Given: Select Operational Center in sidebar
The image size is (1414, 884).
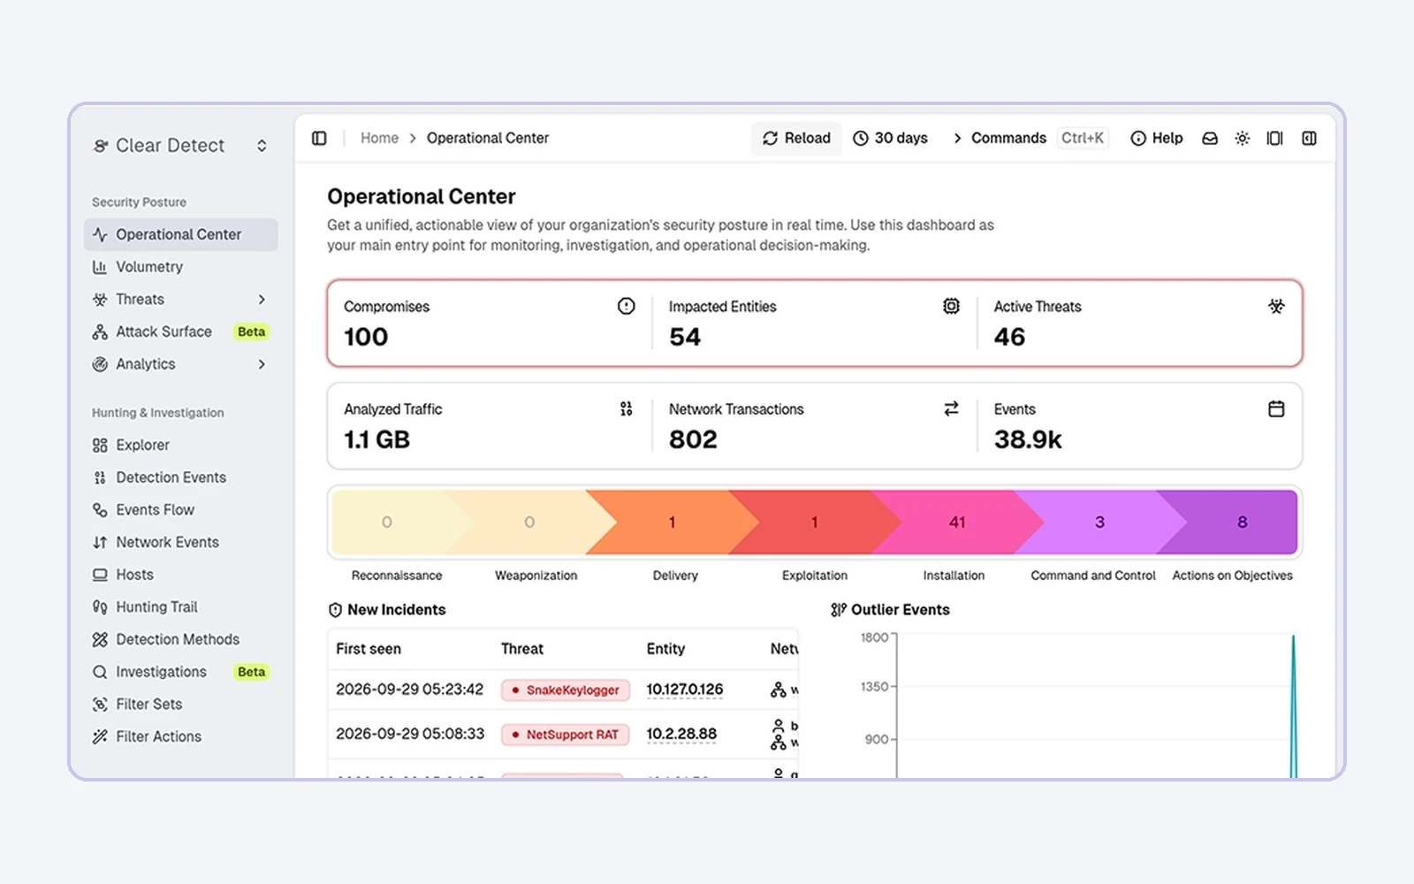Looking at the screenshot, I should [x=181, y=234].
